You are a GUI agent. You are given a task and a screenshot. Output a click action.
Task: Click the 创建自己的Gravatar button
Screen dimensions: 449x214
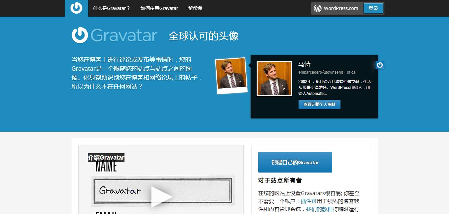295,162
